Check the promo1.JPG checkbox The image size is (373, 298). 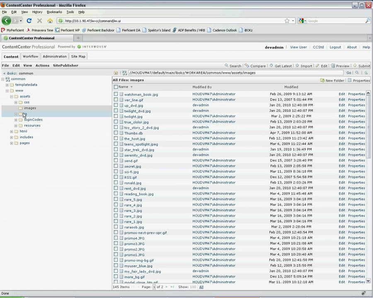click(116, 254)
